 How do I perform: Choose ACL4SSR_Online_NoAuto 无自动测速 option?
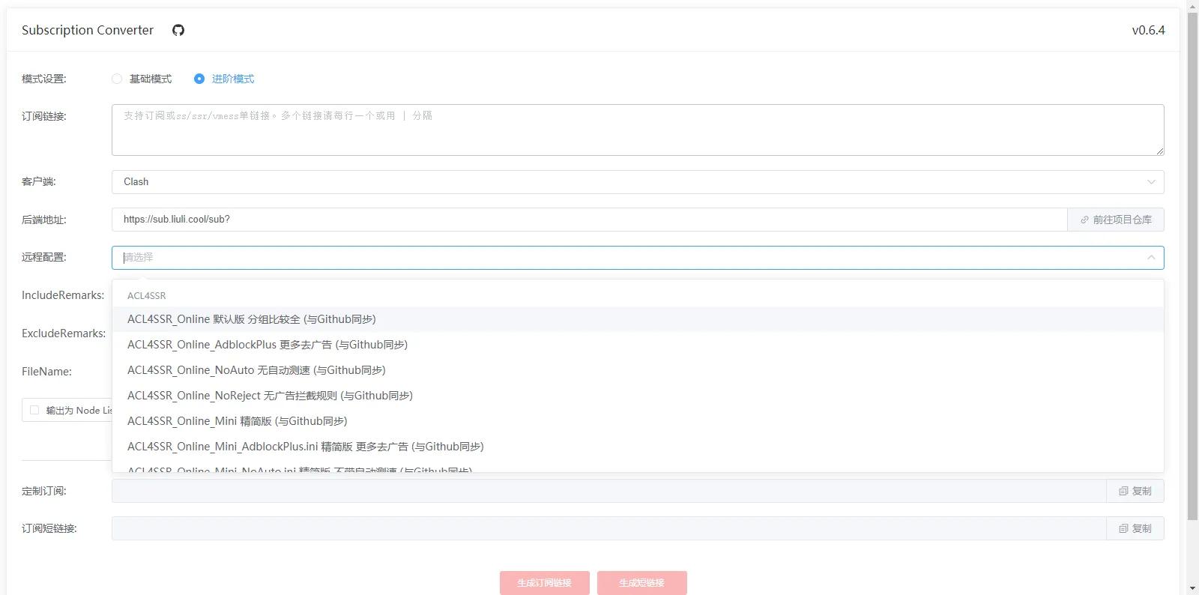(638, 370)
